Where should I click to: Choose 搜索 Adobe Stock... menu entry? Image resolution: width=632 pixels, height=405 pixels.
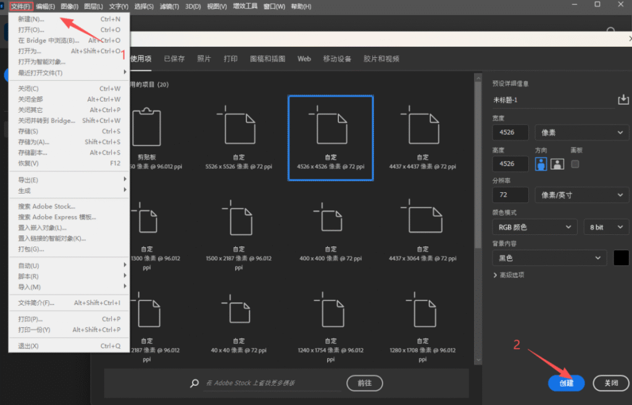69,206
